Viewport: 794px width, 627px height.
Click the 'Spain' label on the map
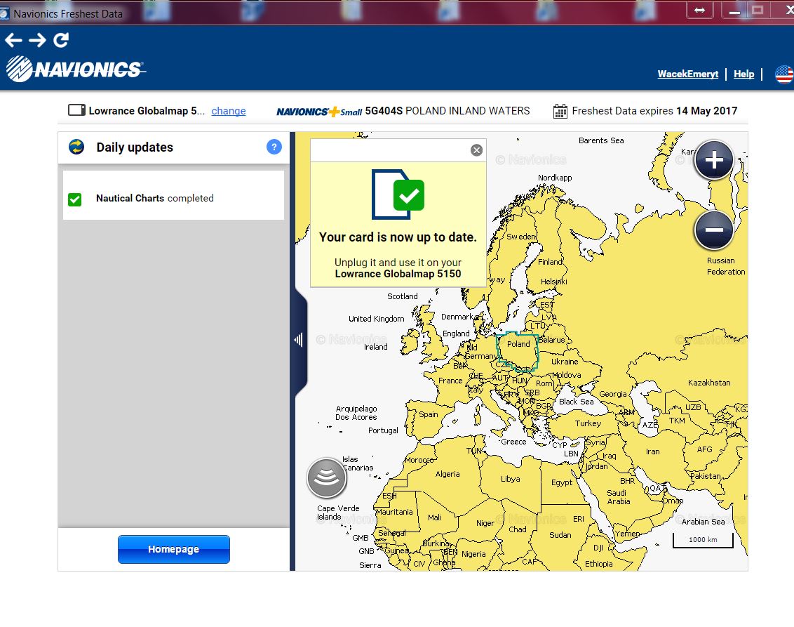[x=429, y=415]
